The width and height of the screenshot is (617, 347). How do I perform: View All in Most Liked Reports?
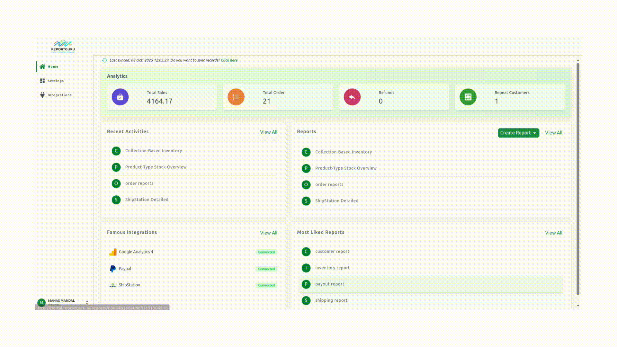[553, 233]
